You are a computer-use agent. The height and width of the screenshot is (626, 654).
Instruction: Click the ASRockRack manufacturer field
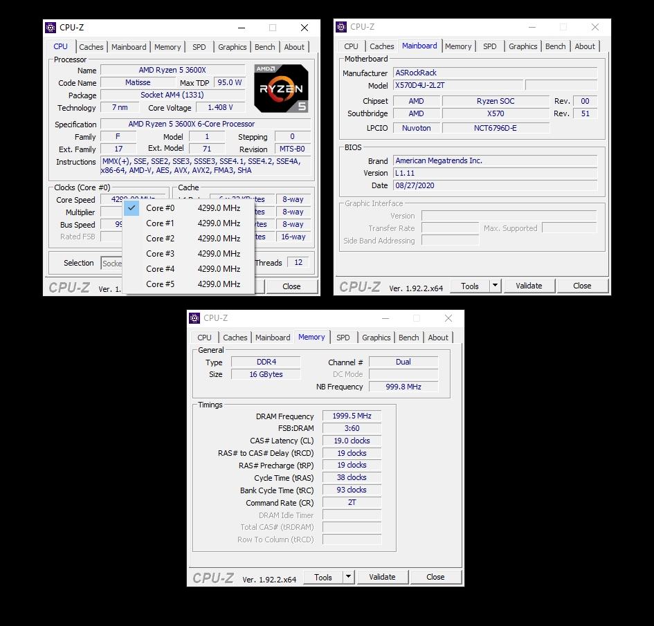[x=495, y=73]
